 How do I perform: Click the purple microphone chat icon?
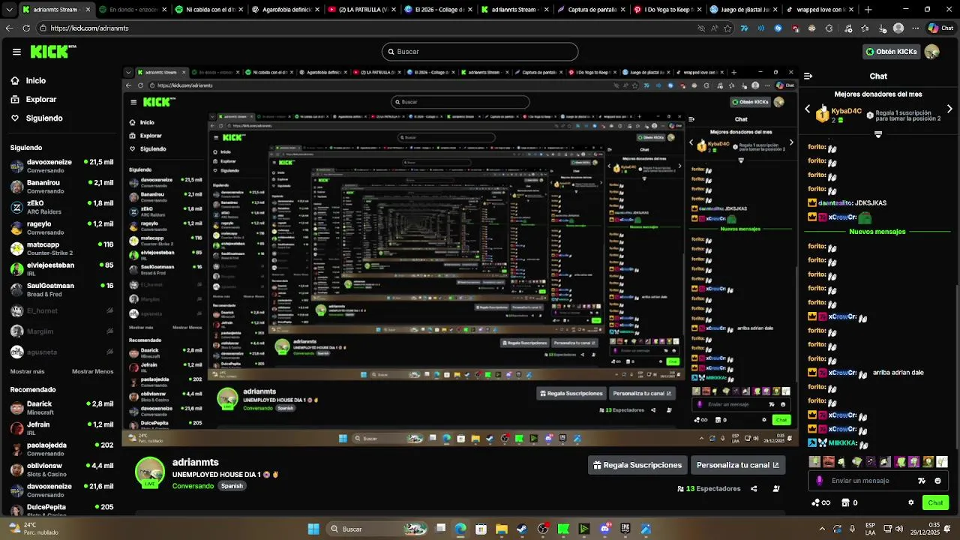819,481
